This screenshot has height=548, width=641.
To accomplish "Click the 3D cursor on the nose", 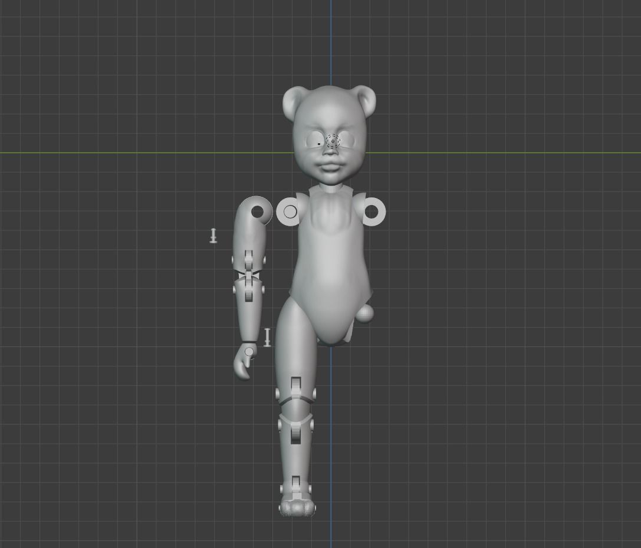I will click(333, 141).
